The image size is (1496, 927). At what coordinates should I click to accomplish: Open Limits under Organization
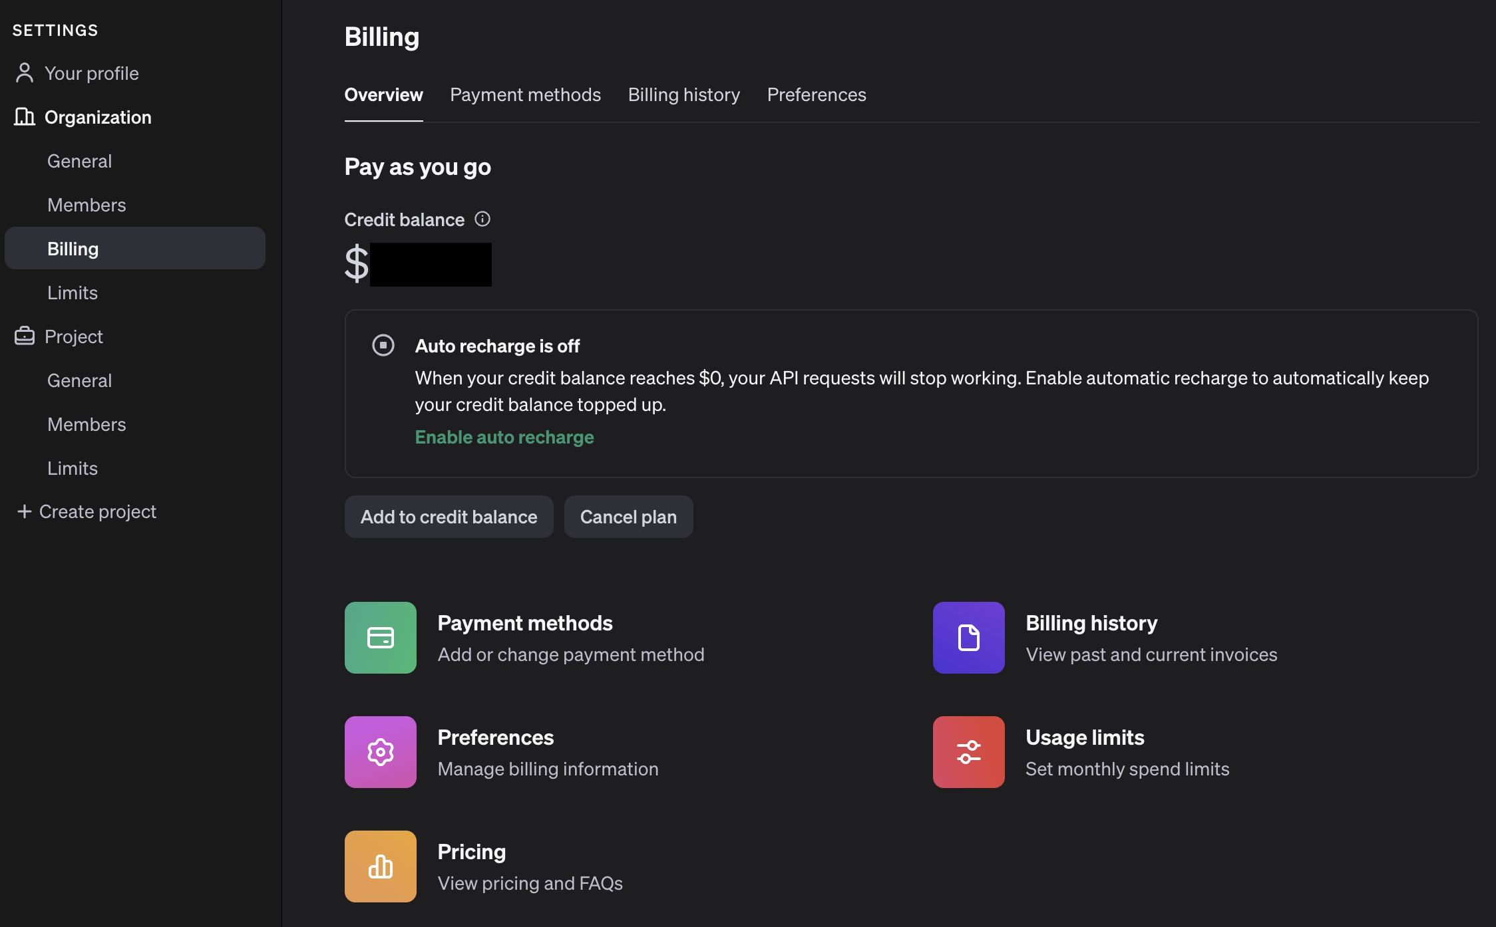coord(73,293)
